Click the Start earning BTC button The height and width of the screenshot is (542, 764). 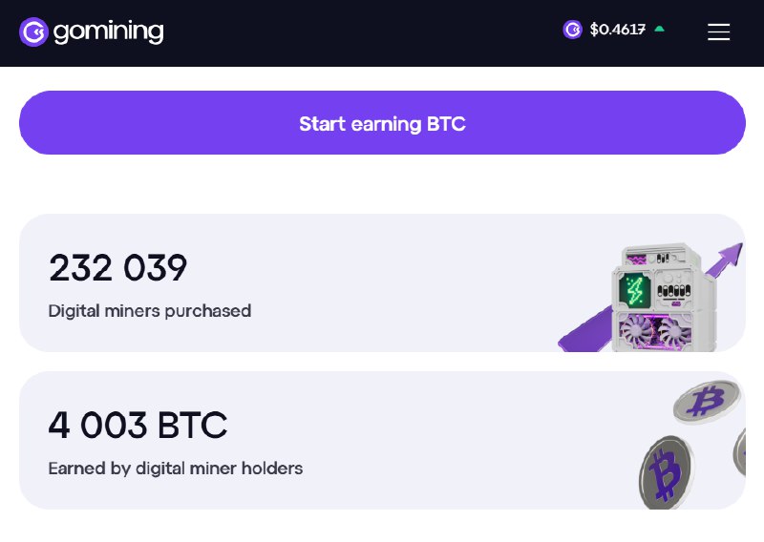tap(382, 123)
